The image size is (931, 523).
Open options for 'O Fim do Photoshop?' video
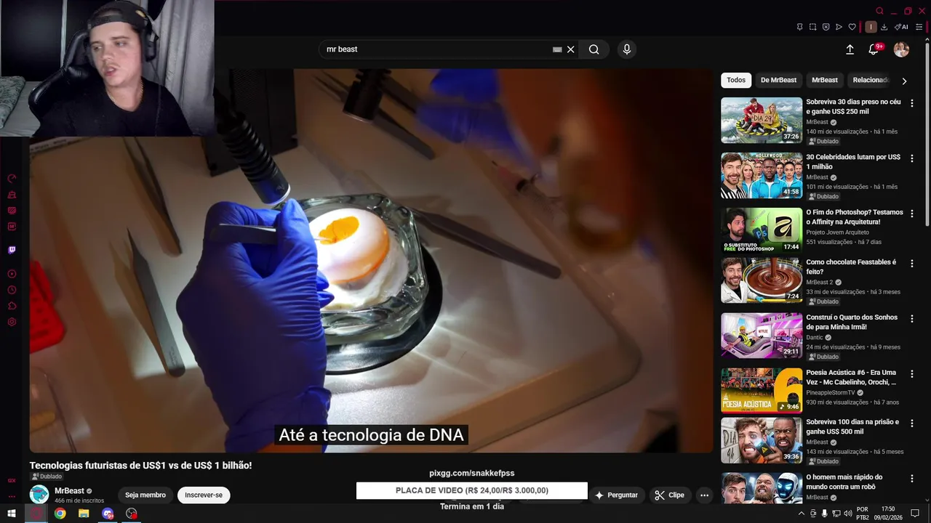click(x=912, y=214)
